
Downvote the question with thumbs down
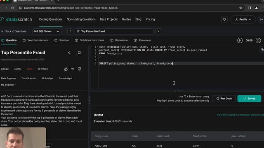click(x=79, y=69)
